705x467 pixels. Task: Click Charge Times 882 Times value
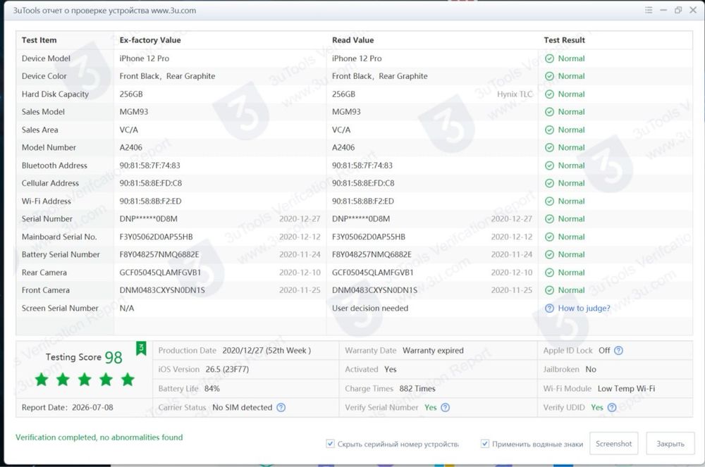[x=417, y=388]
